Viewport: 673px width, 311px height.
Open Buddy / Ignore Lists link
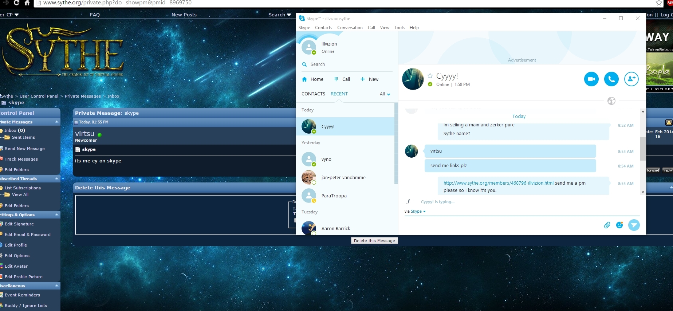pyautogui.click(x=26, y=306)
